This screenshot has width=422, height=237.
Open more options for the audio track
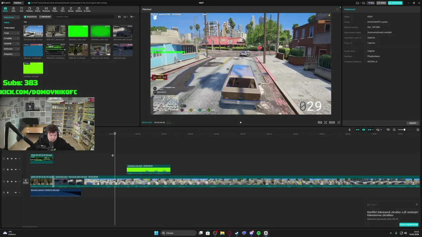19,193
